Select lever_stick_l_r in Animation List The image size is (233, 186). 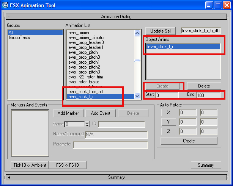click(x=100, y=97)
